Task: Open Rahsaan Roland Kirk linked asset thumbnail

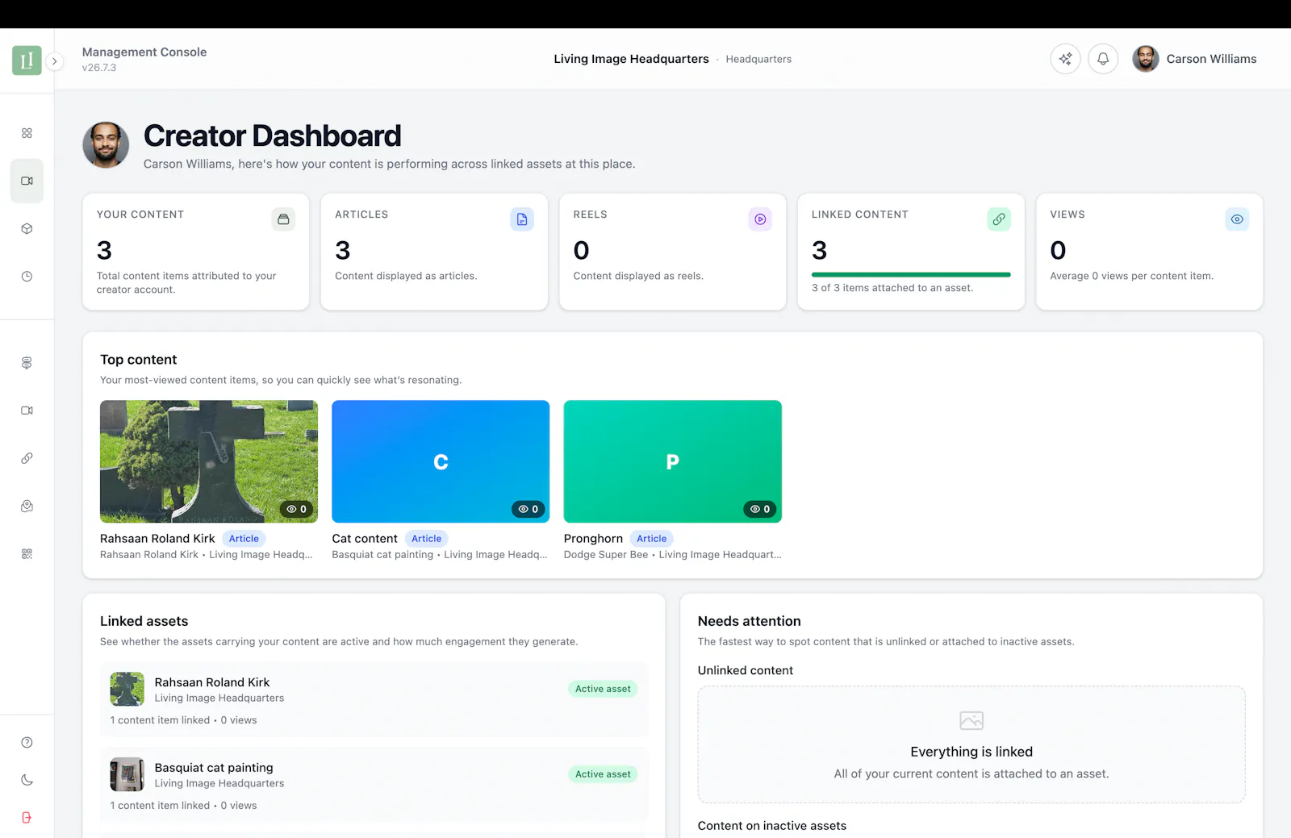Action: pyautogui.click(x=127, y=690)
